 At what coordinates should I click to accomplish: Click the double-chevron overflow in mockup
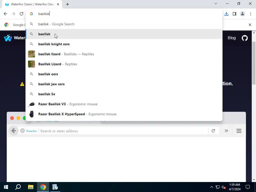pyautogui.click(x=226, y=130)
